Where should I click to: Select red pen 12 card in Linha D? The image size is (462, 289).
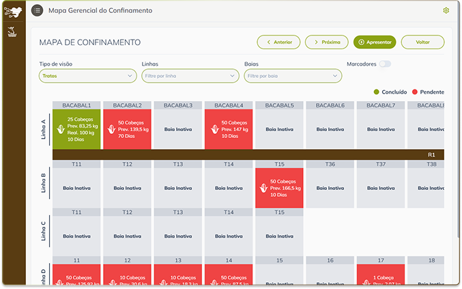tap(128, 275)
